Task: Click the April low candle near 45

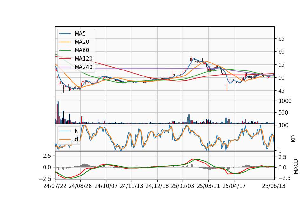Action: [x=227, y=86]
